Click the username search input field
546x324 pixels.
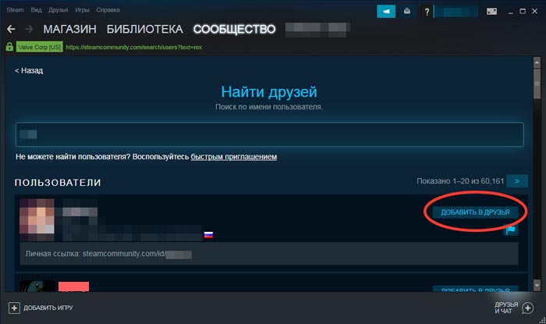(x=270, y=134)
